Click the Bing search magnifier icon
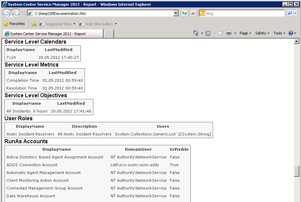 coord(289,14)
